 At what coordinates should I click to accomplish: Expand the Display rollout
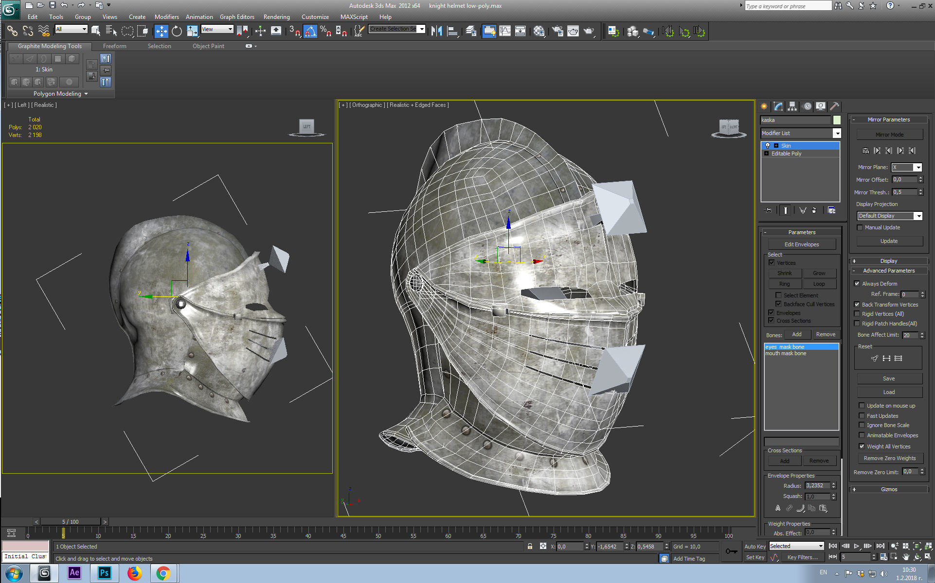coord(889,261)
